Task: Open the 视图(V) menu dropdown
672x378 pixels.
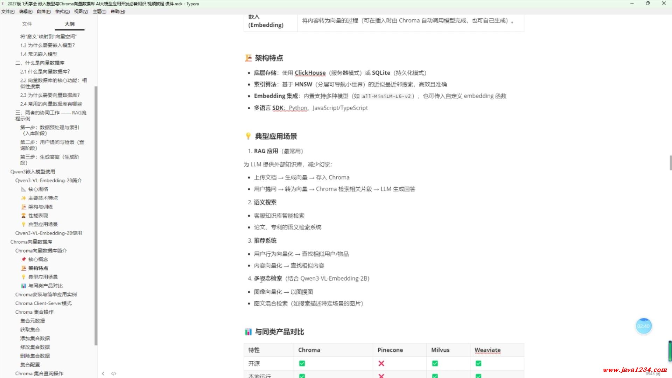Action: tap(81, 12)
